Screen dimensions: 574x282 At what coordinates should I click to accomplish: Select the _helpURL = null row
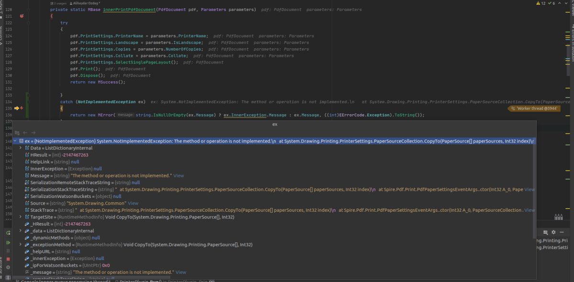pos(274,251)
